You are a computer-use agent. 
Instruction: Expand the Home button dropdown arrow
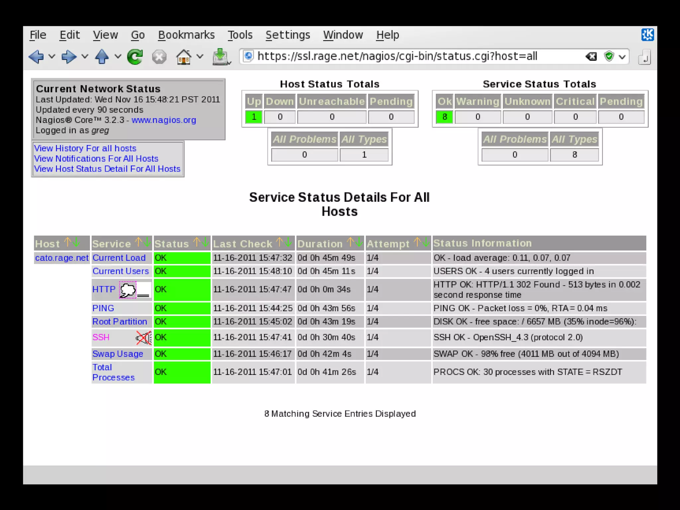click(200, 57)
